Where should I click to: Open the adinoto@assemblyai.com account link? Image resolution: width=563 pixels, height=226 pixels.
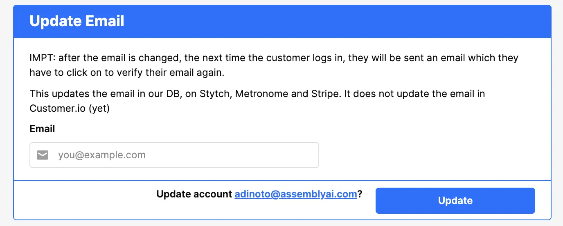pyautogui.click(x=295, y=194)
